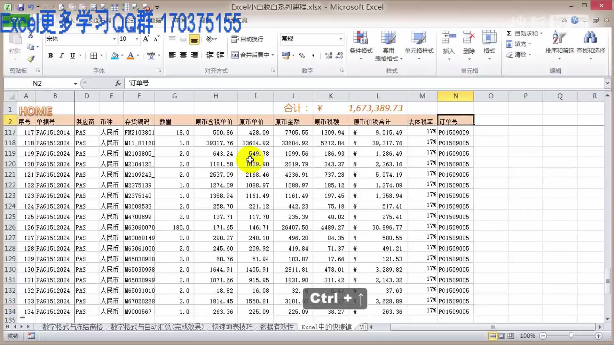
Task: Click the fill color bucket icon
Action: pyautogui.click(x=114, y=56)
